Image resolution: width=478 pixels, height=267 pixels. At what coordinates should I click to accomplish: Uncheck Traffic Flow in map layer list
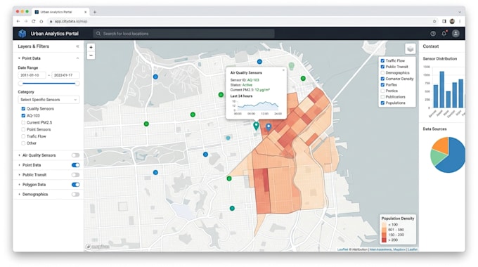pyautogui.click(x=382, y=60)
